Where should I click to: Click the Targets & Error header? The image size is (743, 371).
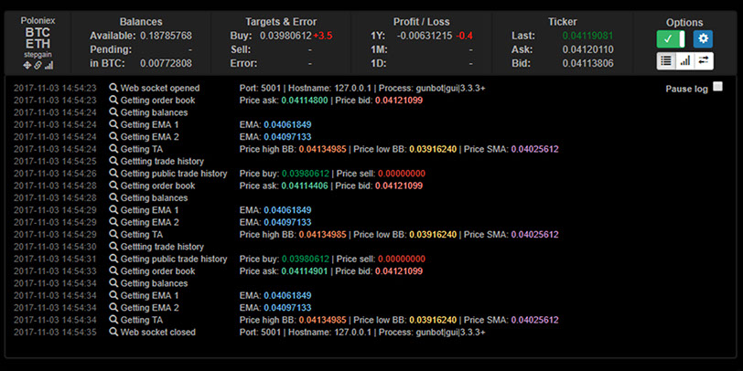point(282,22)
